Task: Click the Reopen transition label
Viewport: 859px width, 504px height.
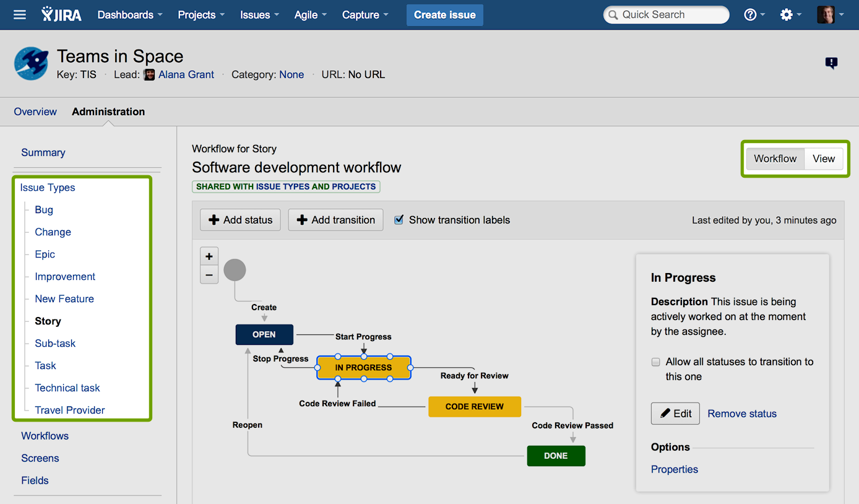Action: tap(248, 425)
